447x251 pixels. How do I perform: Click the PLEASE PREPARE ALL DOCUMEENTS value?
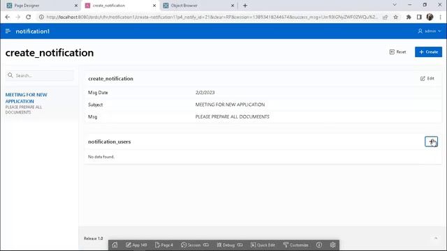(233, 116)
